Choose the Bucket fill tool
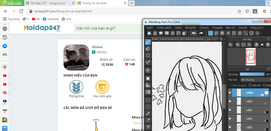This screenshot has width=271, height=131. point(148,85)
